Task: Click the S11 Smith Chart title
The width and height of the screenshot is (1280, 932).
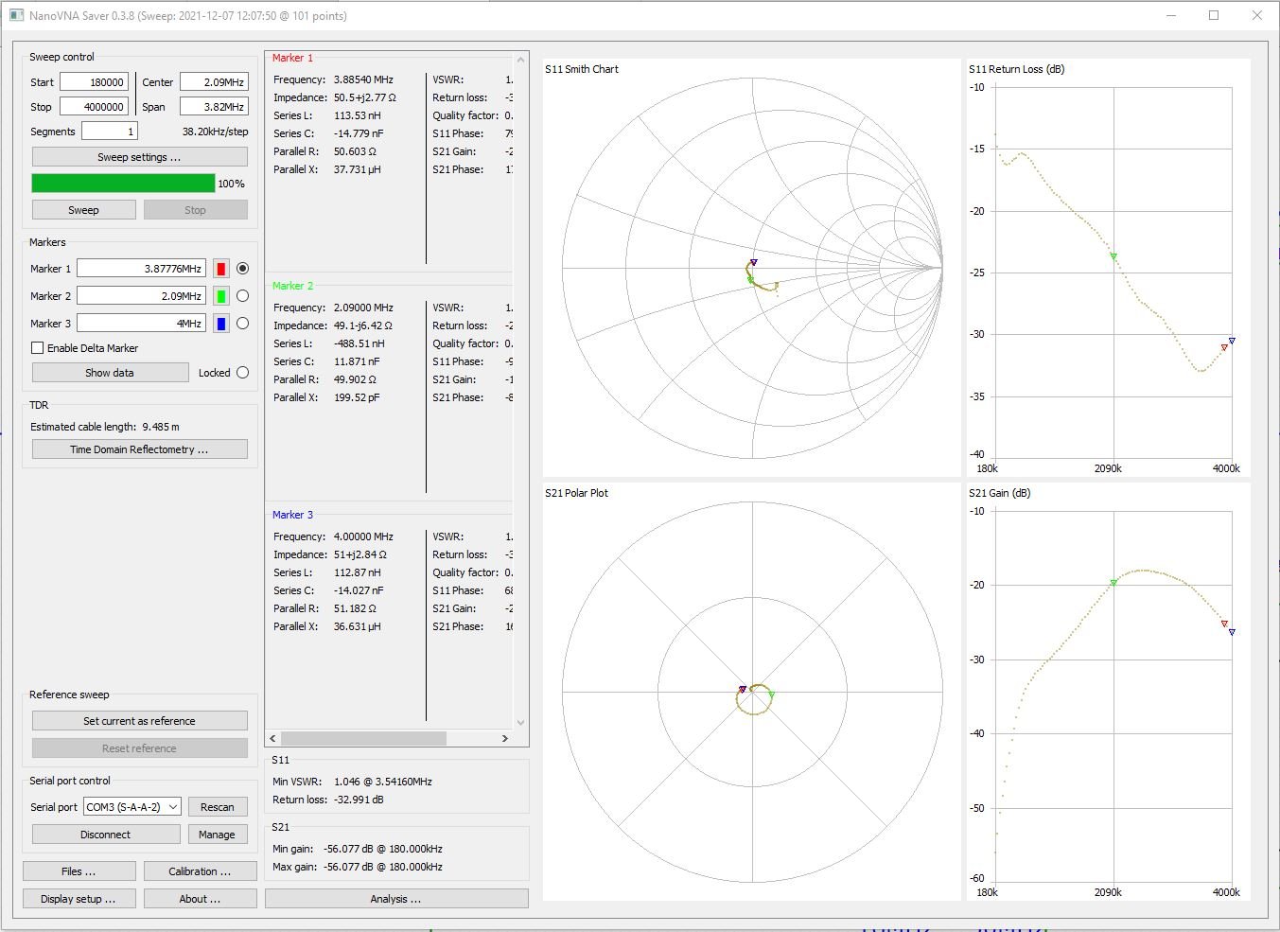Action: click(582, 69)
